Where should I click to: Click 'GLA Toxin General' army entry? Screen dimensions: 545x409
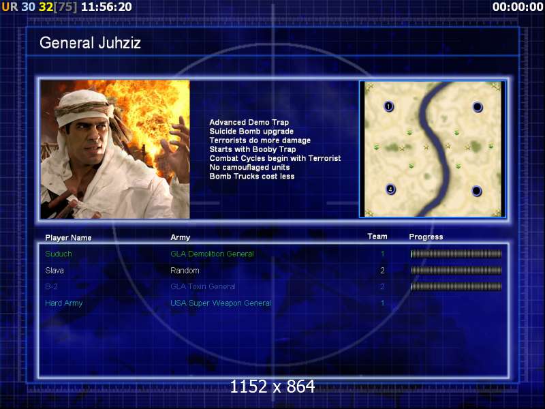[x=203, y=286]
